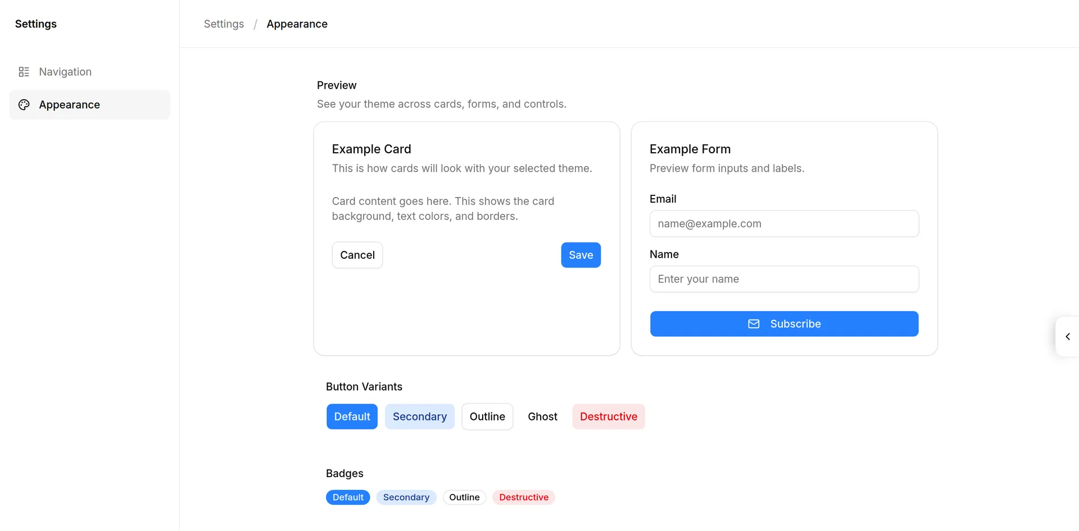Click the Example Card title
1079x531 pixels.
click(371, 149)
